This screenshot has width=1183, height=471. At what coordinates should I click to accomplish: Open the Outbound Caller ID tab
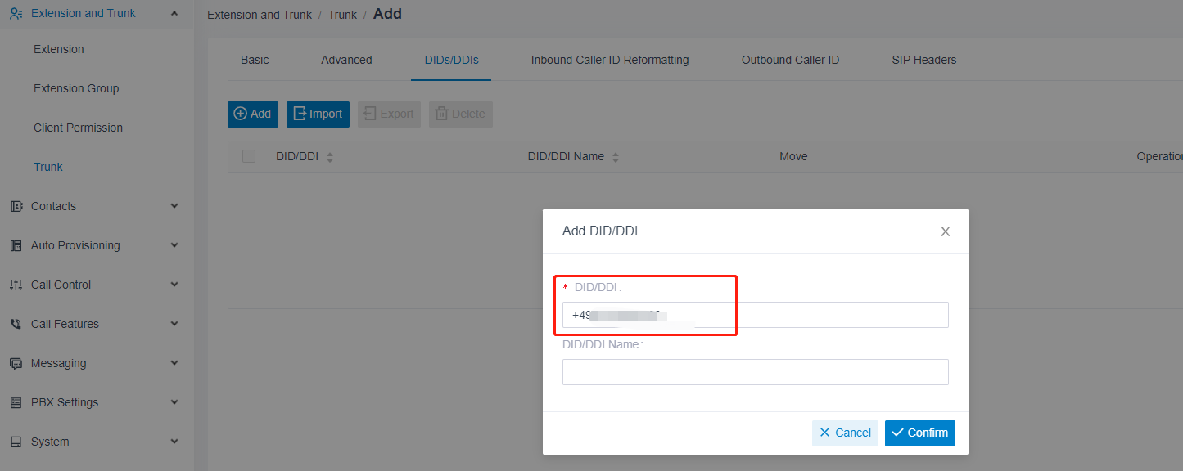click(790, 60)
